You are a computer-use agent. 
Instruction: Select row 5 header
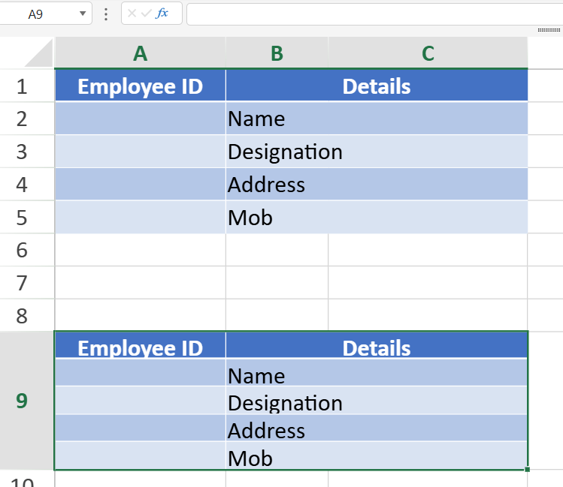click(x=26, y=218)
